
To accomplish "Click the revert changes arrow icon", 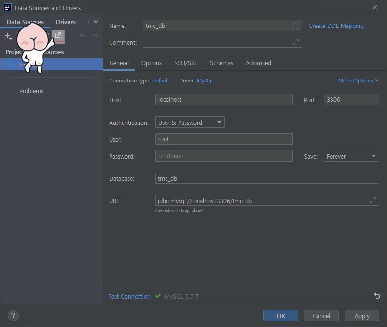I will 377,296.
